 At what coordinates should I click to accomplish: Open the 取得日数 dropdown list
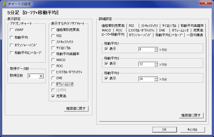[41, 76]
